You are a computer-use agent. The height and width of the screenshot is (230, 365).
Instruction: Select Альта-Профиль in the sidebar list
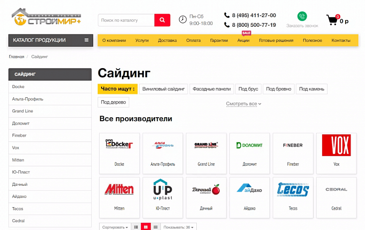click(x=50, y=99)
